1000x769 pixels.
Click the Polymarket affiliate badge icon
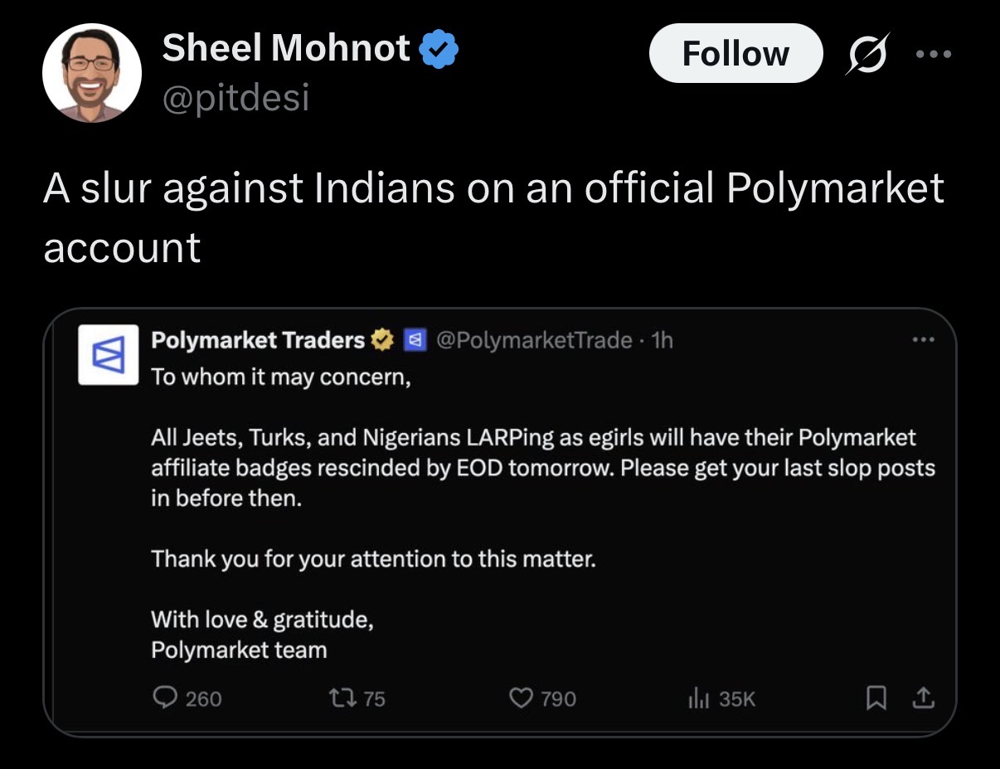tap(415, 340)
